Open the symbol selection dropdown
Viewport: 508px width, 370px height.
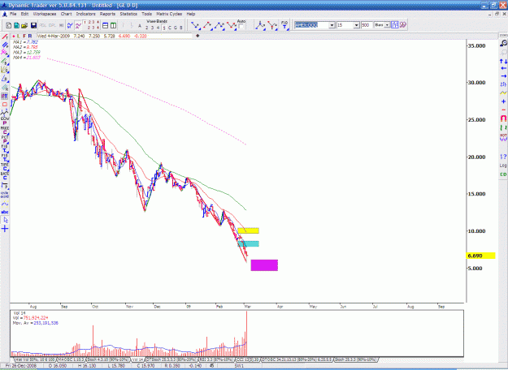point(332,25)
